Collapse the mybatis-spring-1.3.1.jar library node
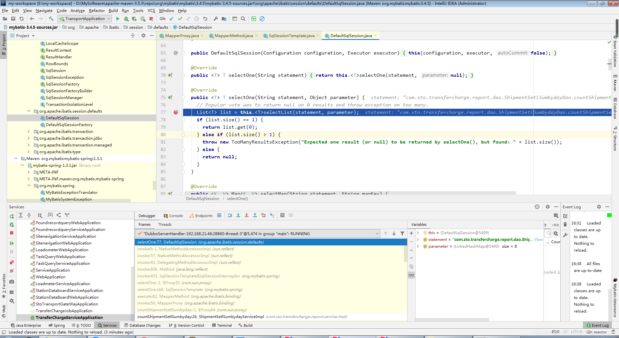 point(22,165)
